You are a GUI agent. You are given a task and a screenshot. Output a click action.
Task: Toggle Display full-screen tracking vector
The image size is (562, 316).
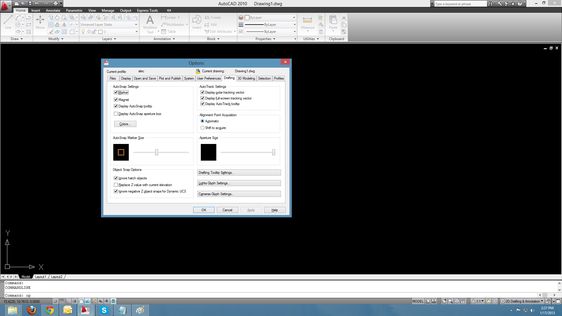202,98
